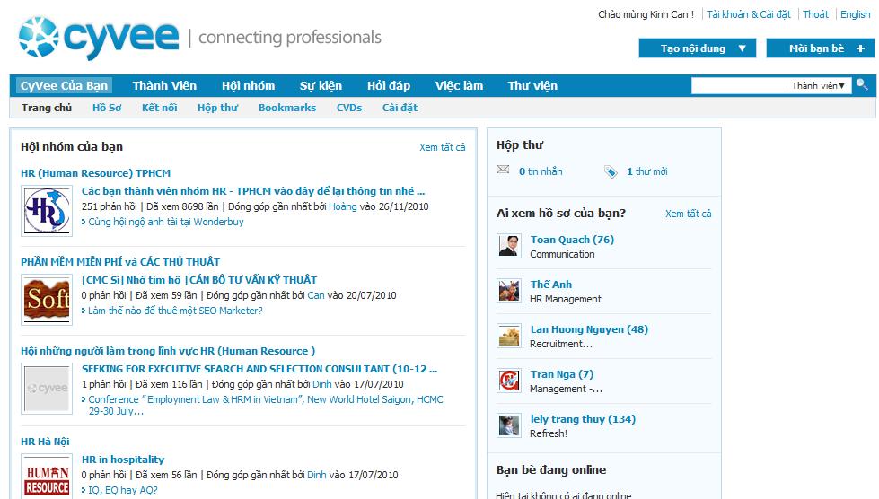Click the Thoát logout link
The image size is (879, 499).
815,14
